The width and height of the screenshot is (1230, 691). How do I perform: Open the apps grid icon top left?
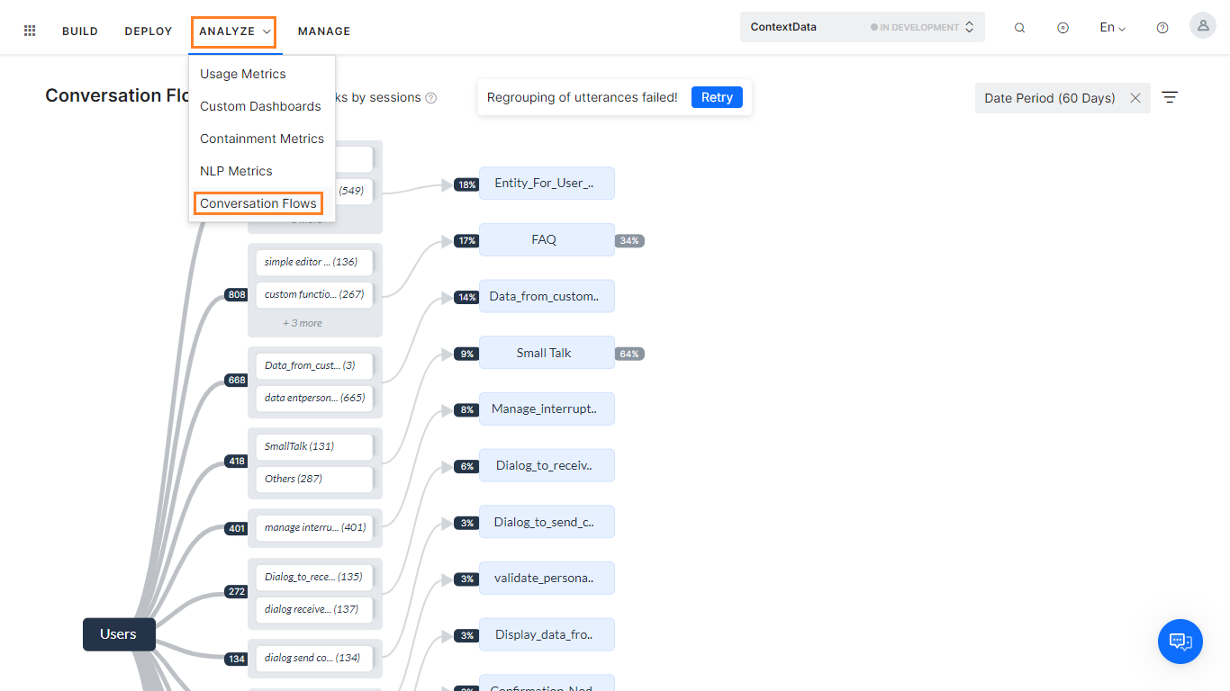coord(30,30)
